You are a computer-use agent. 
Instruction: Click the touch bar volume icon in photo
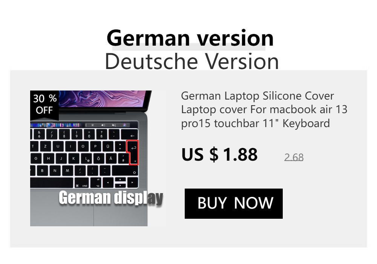click(103, 125)
